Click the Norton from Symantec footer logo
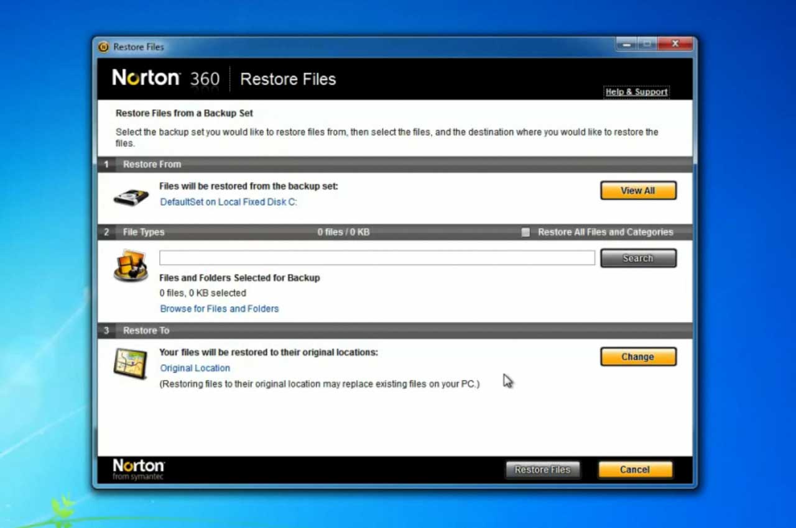Viewport: 796px width, 528px height. [138, 469]
